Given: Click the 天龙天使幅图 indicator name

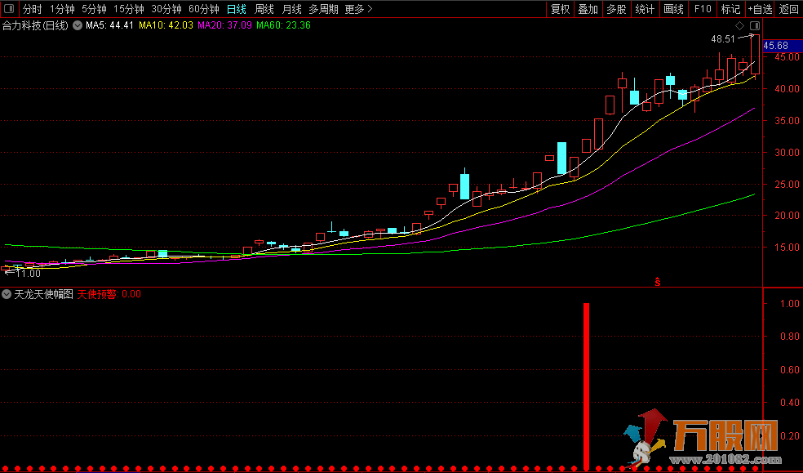Looking at the screenshot, I should tap(43, 294).
